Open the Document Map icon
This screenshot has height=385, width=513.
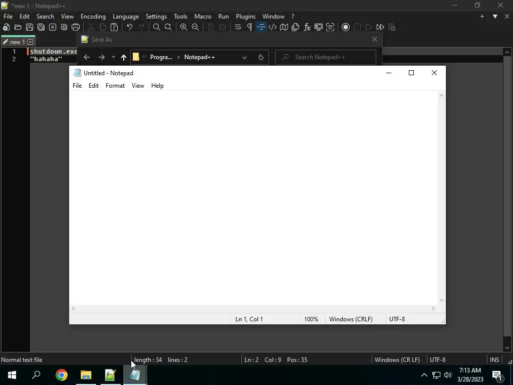pos(284,27)
